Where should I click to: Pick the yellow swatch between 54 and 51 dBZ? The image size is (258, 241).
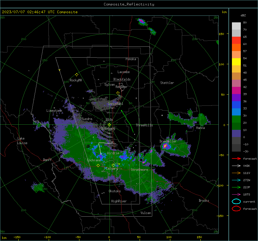click(x=236, y=62)
